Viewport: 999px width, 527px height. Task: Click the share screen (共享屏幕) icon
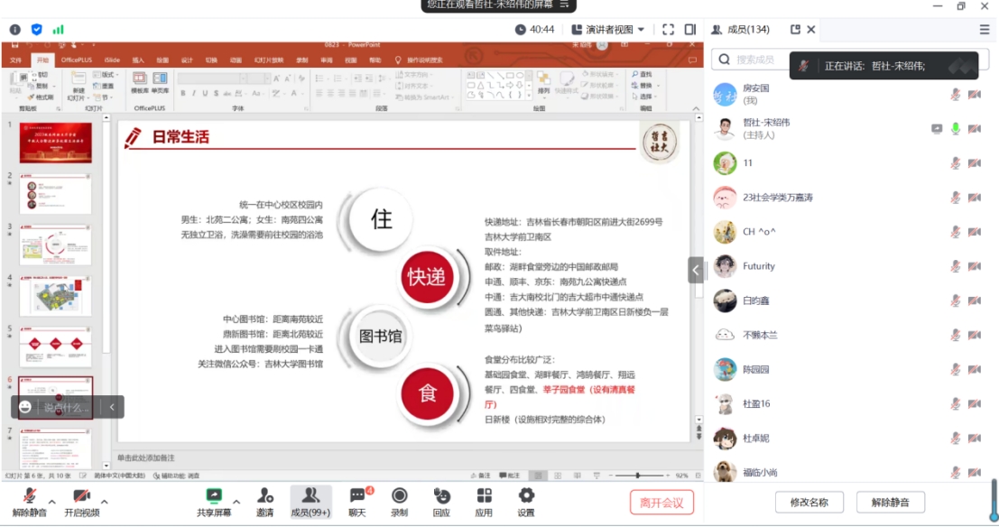tap(214, 495)
